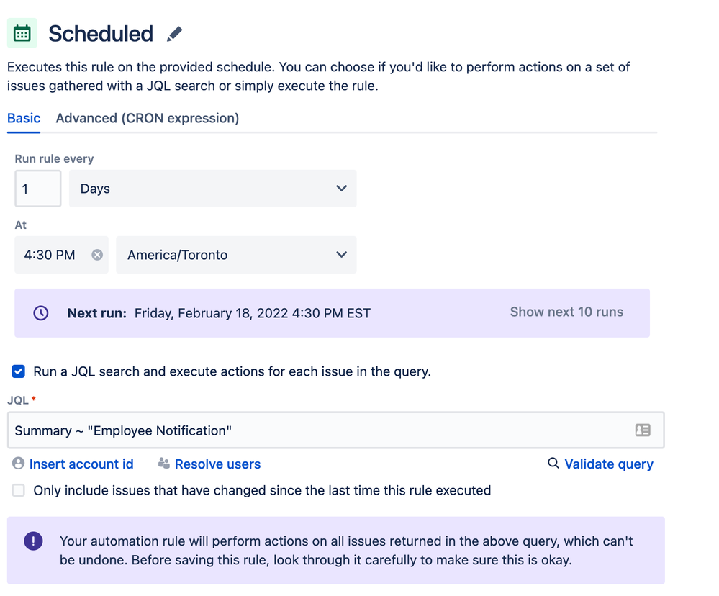
Task: Click the Resolve users link
Action: [217, 464]
